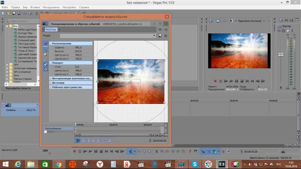Toggle the blue solo button on master bus

[288, 31]
